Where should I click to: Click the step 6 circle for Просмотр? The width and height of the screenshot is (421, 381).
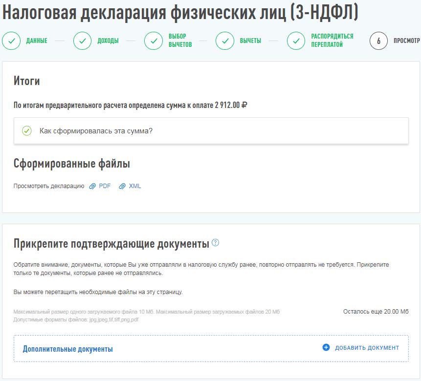pyautogui.click(x=379, y=41)
